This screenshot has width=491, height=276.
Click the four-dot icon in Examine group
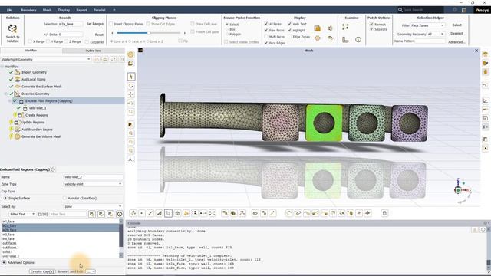click(x=345, y=27)
